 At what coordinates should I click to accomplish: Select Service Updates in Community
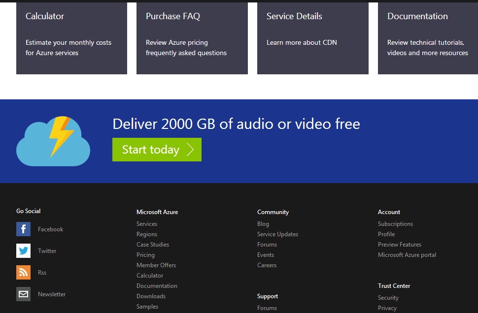click(277, 234)
